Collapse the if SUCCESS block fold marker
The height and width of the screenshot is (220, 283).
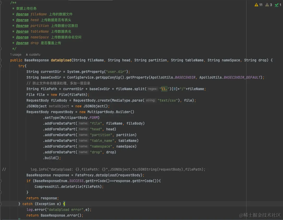[1, 181]
